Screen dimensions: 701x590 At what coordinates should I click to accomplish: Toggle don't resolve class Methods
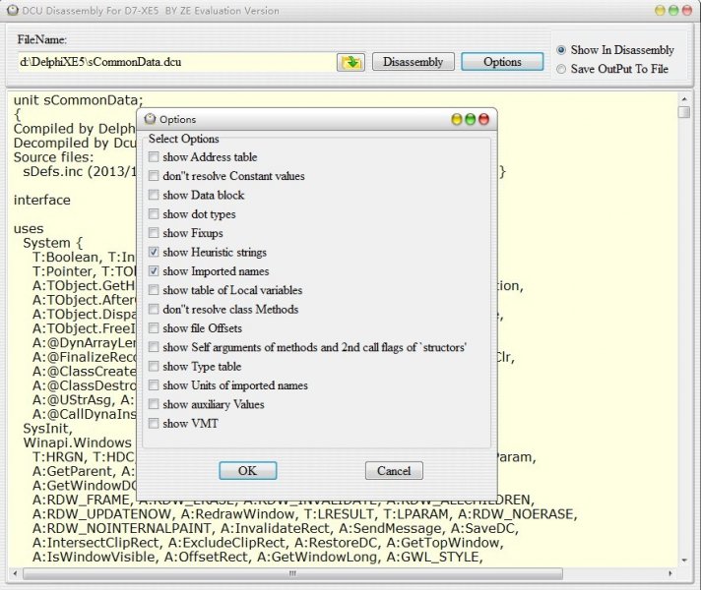(x=154, y=309)
